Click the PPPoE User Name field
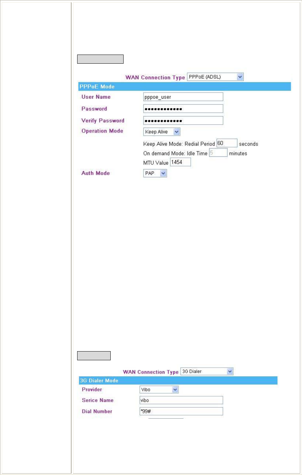This screenshot has height=475, width=302. 183,97
